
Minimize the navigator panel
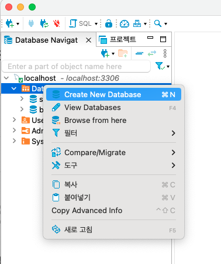point(150,37)
